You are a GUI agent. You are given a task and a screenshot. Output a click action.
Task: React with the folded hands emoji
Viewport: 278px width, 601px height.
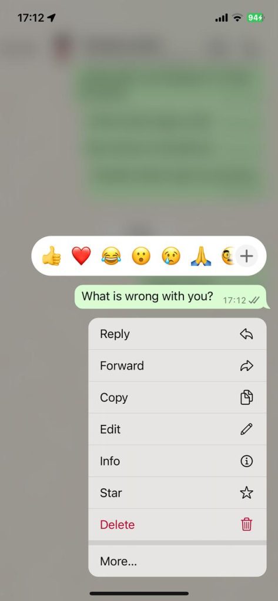click(x=201, y=256)
